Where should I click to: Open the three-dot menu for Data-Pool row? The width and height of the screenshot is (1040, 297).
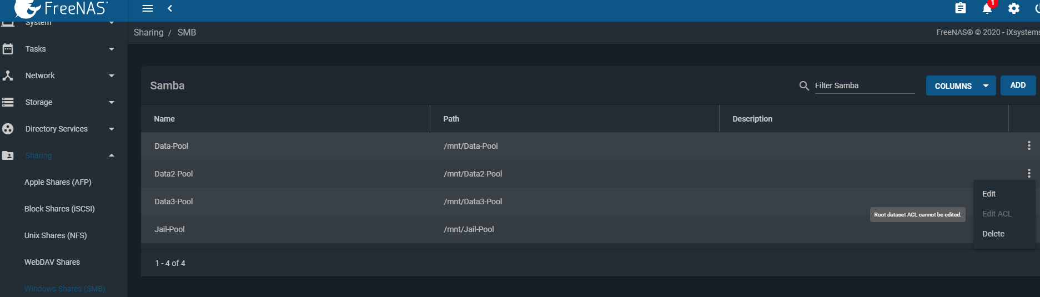pos(1029,145)
